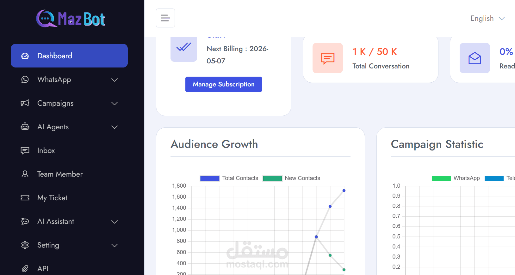Expand the AI Assistant menu chevron

[x=115, y=222]
